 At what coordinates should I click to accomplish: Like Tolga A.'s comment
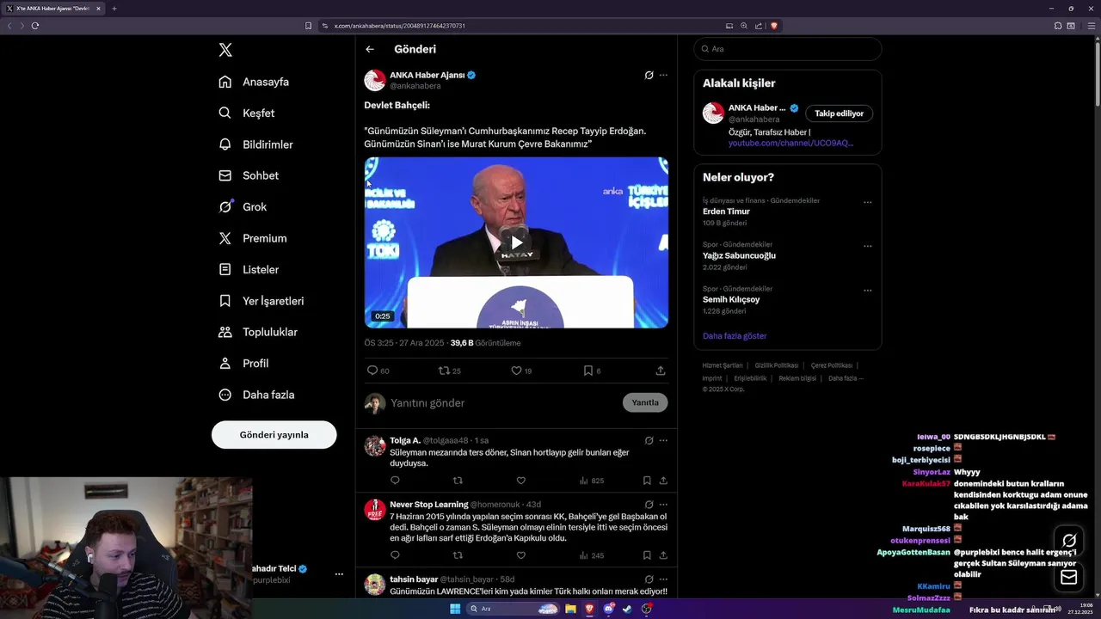click(520, 481)
